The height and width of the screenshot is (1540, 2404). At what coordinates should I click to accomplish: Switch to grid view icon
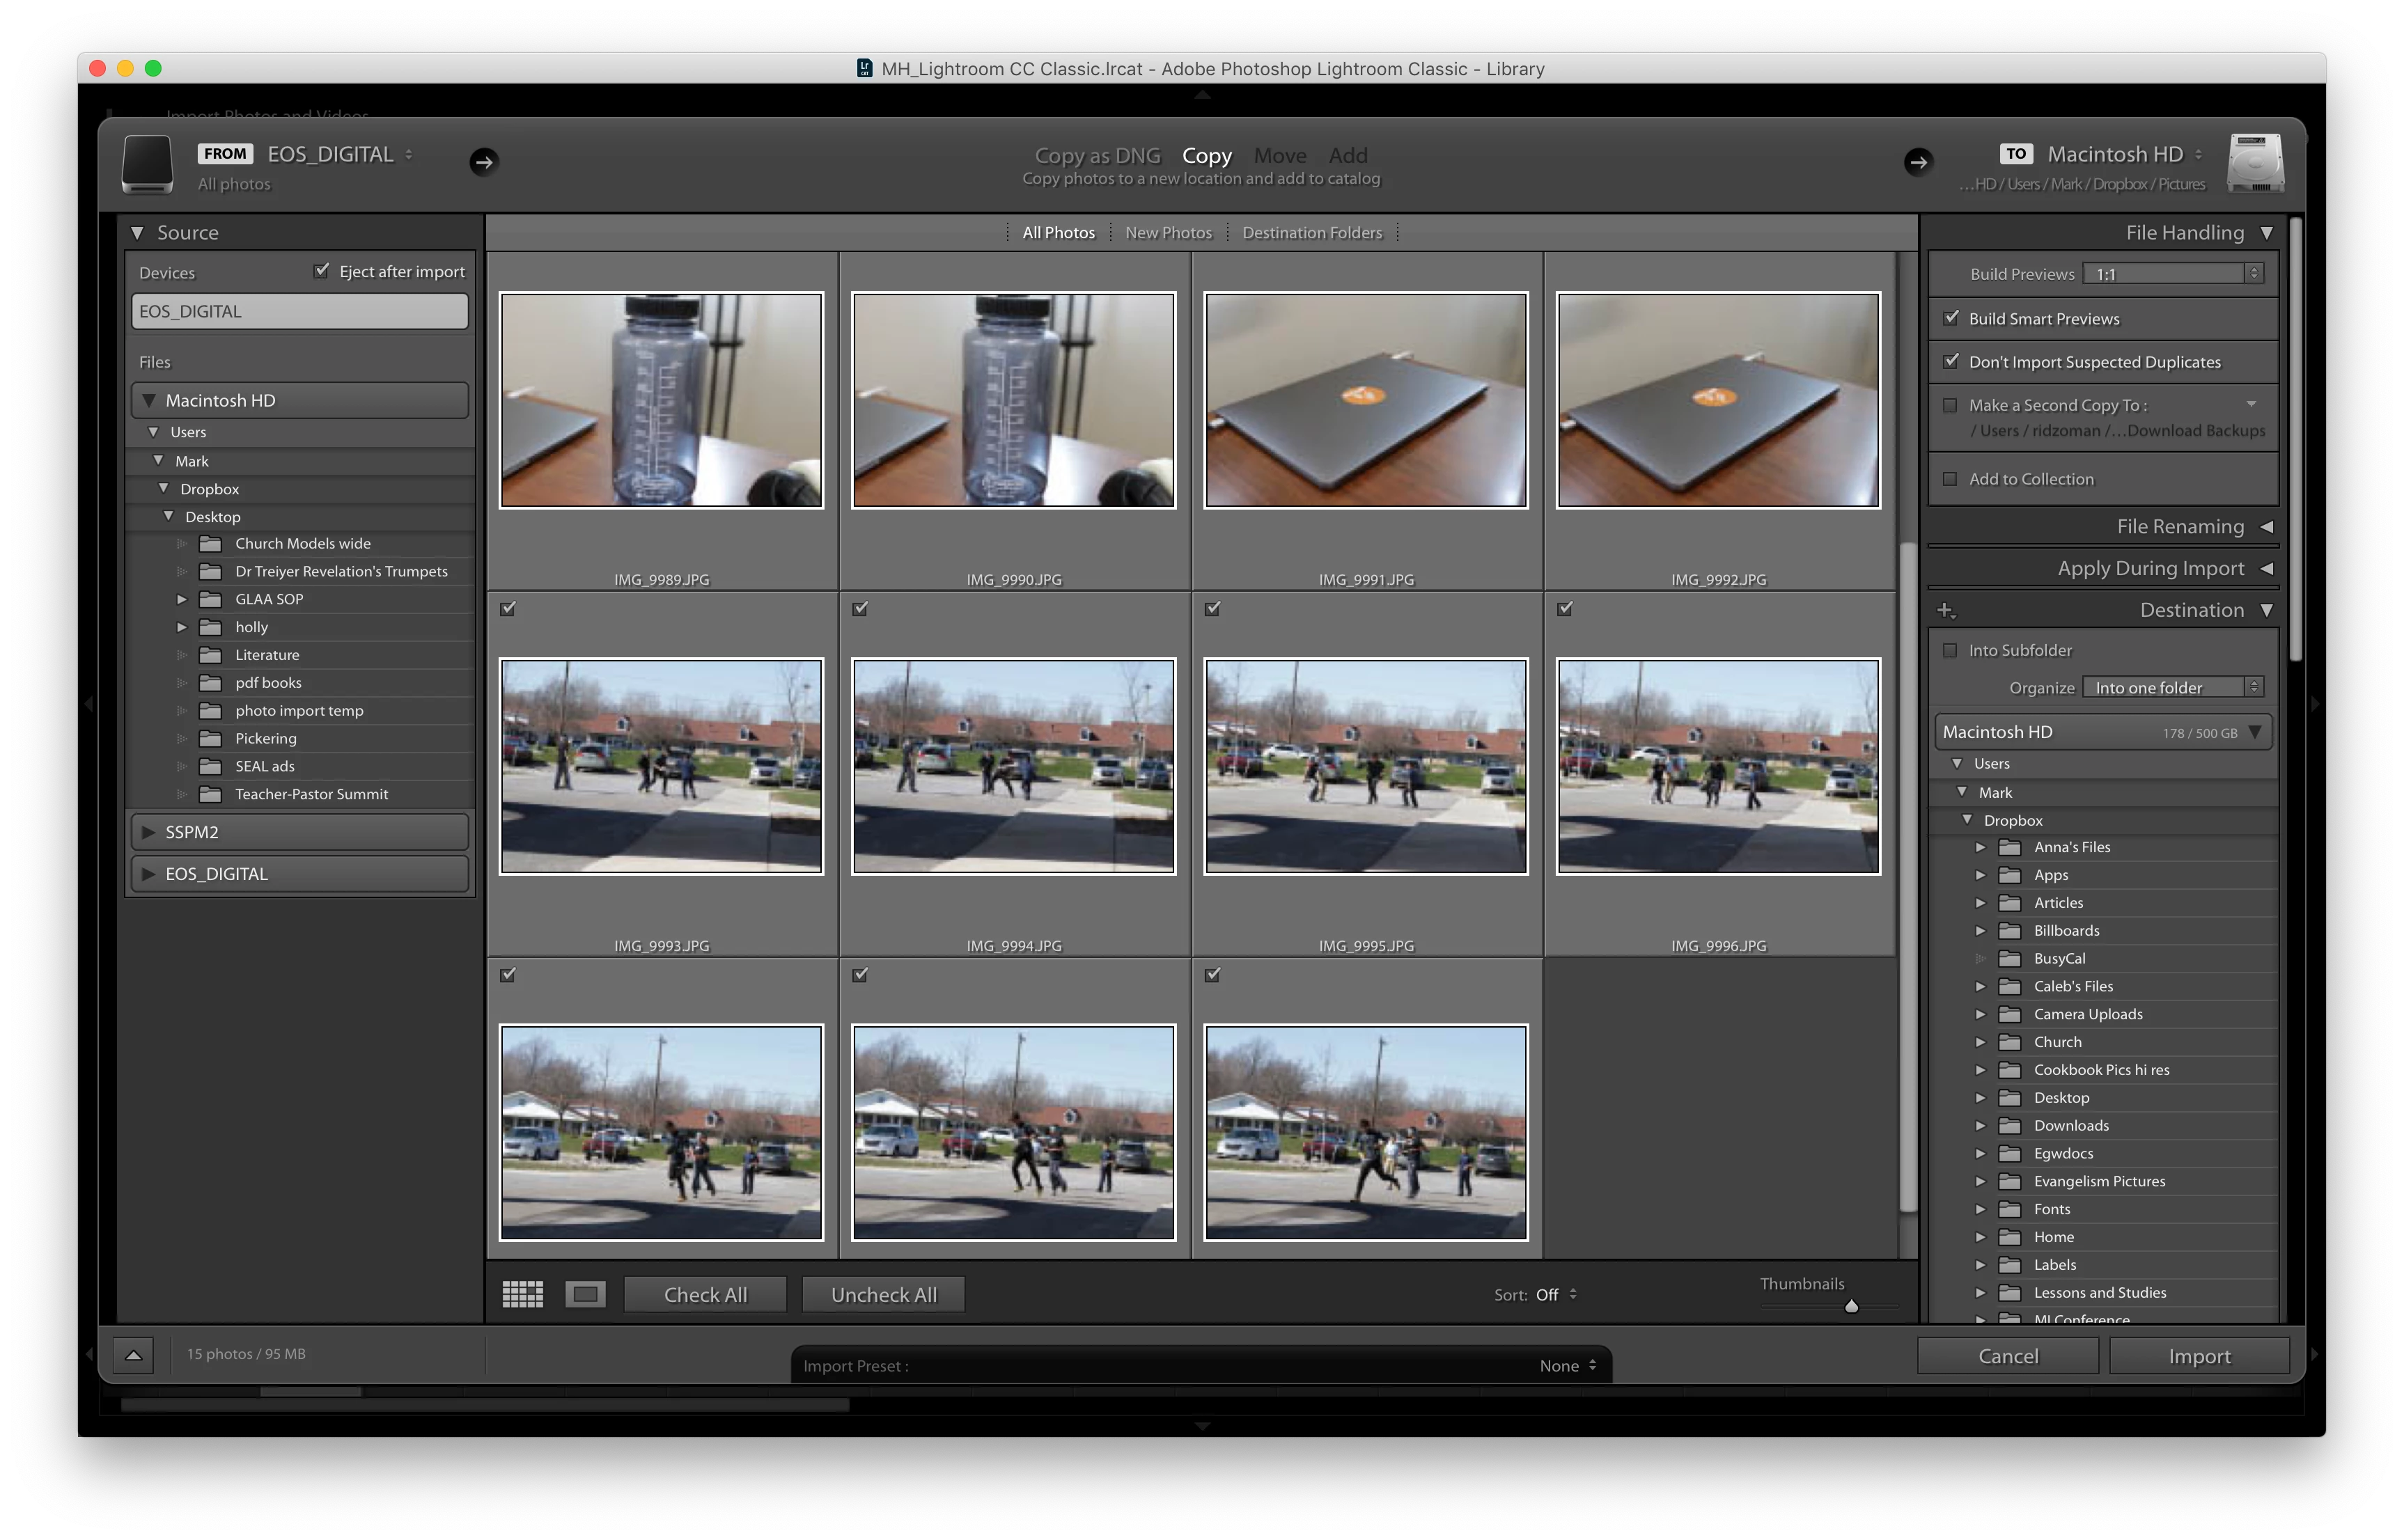(522, 1294)
